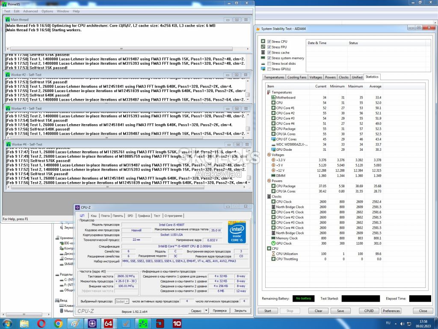The height and width of the screenshot is (329, 438).
Task: Click the volume icon in system tray
Action: click(x=402, y=324)
